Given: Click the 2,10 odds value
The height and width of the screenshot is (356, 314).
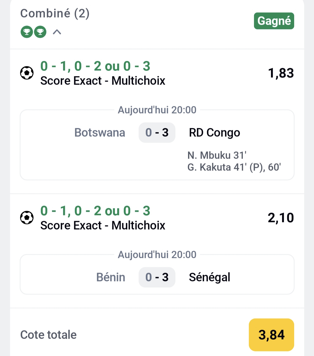Looking at the screenshot, I should tap(281, 218).
